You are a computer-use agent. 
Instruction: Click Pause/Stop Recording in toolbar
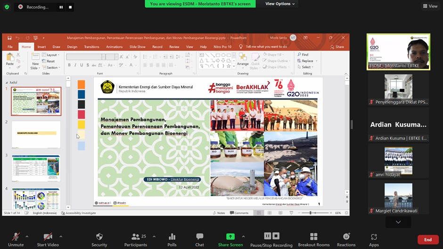tap(271, 240)
